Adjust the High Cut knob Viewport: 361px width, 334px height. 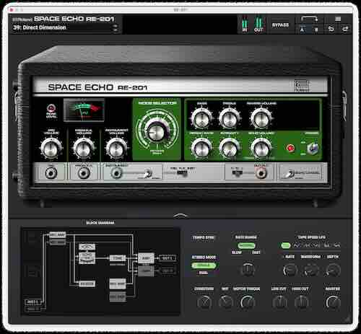[x=301, y=302]
